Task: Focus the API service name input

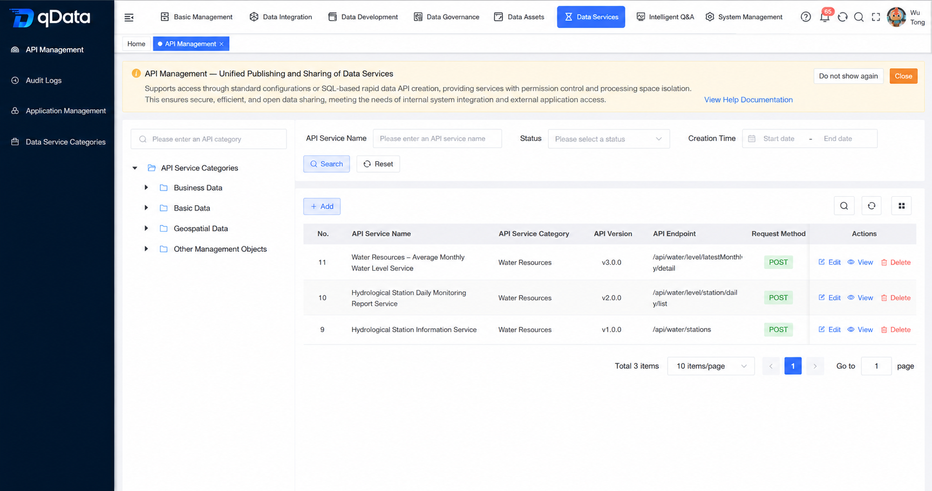Action: click(x=437, y=139)
